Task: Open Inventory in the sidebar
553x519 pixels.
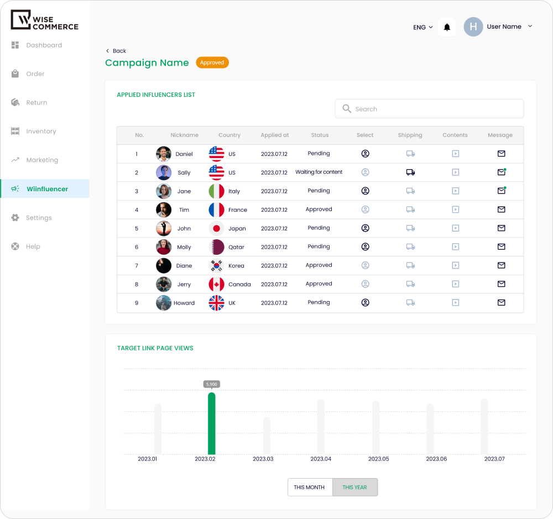Action: click(41, 132)
